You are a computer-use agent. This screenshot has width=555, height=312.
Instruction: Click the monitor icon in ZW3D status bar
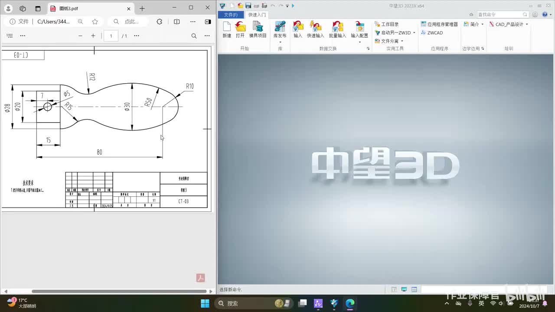coord(404,289)
